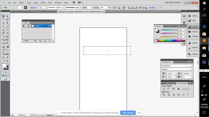
Task: Click the Layer 1 target circle
Action: [x=49, y=26]
